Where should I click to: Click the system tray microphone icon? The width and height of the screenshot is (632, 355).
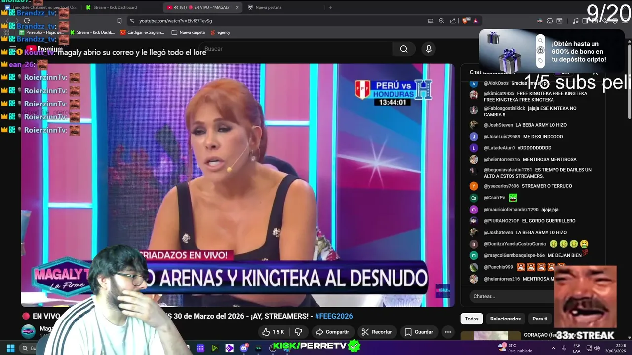click(x=564, y=348)
